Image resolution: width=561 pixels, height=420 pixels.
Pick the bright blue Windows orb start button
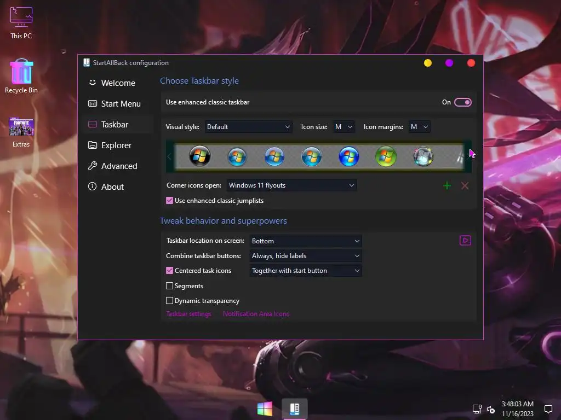click(x=348, y=156)
